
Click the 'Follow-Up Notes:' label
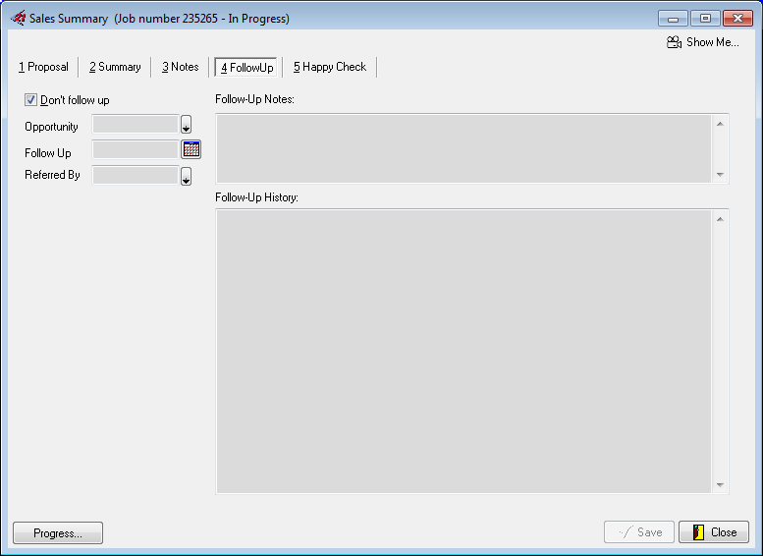tap(254, 99)
